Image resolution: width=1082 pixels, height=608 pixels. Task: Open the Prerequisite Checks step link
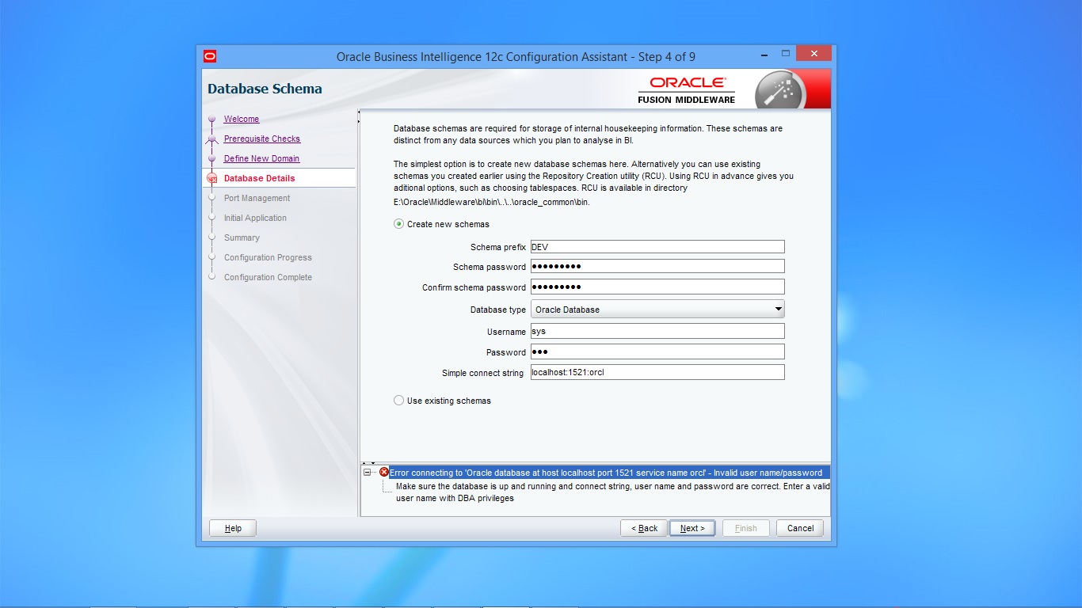pos(261,139)
